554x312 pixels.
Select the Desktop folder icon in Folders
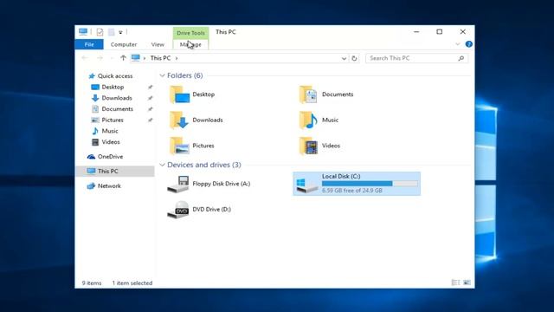click(179, 94)
